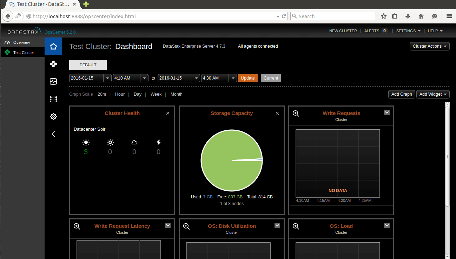Collapse the sidebar with the left chevron
Screen dimensions: 456x259
coord(53,134)
